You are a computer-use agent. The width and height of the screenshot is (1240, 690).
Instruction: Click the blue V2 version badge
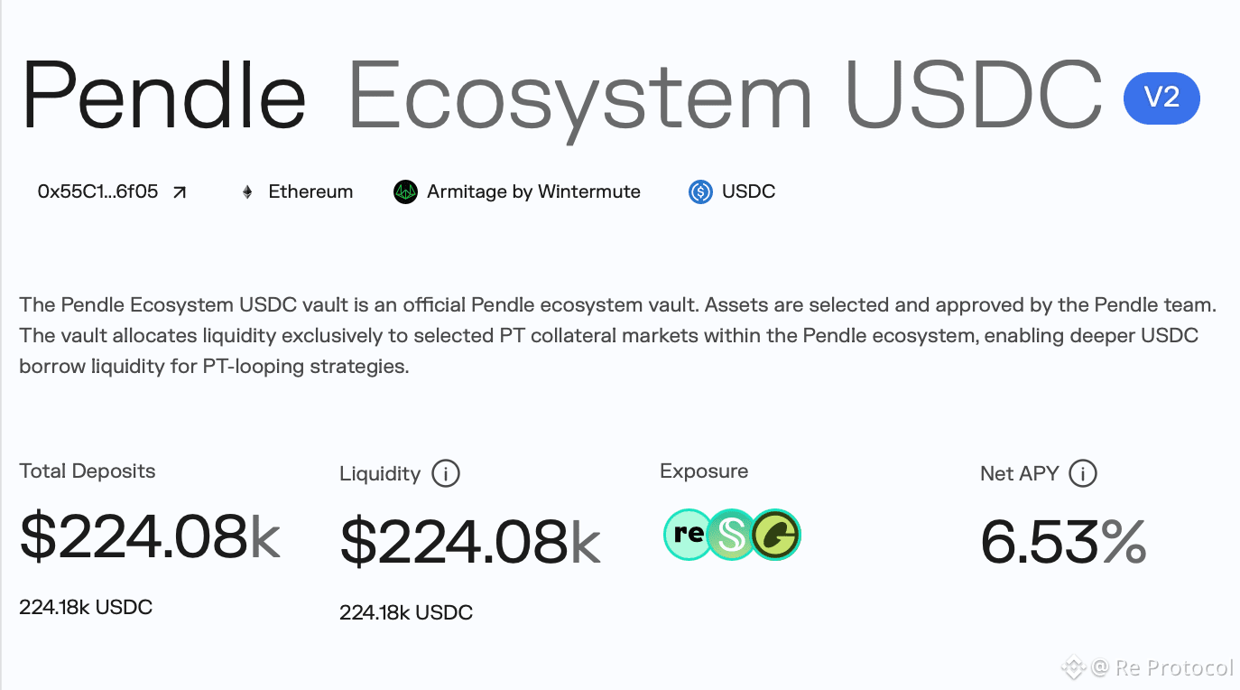click(x=1161, y=98)
